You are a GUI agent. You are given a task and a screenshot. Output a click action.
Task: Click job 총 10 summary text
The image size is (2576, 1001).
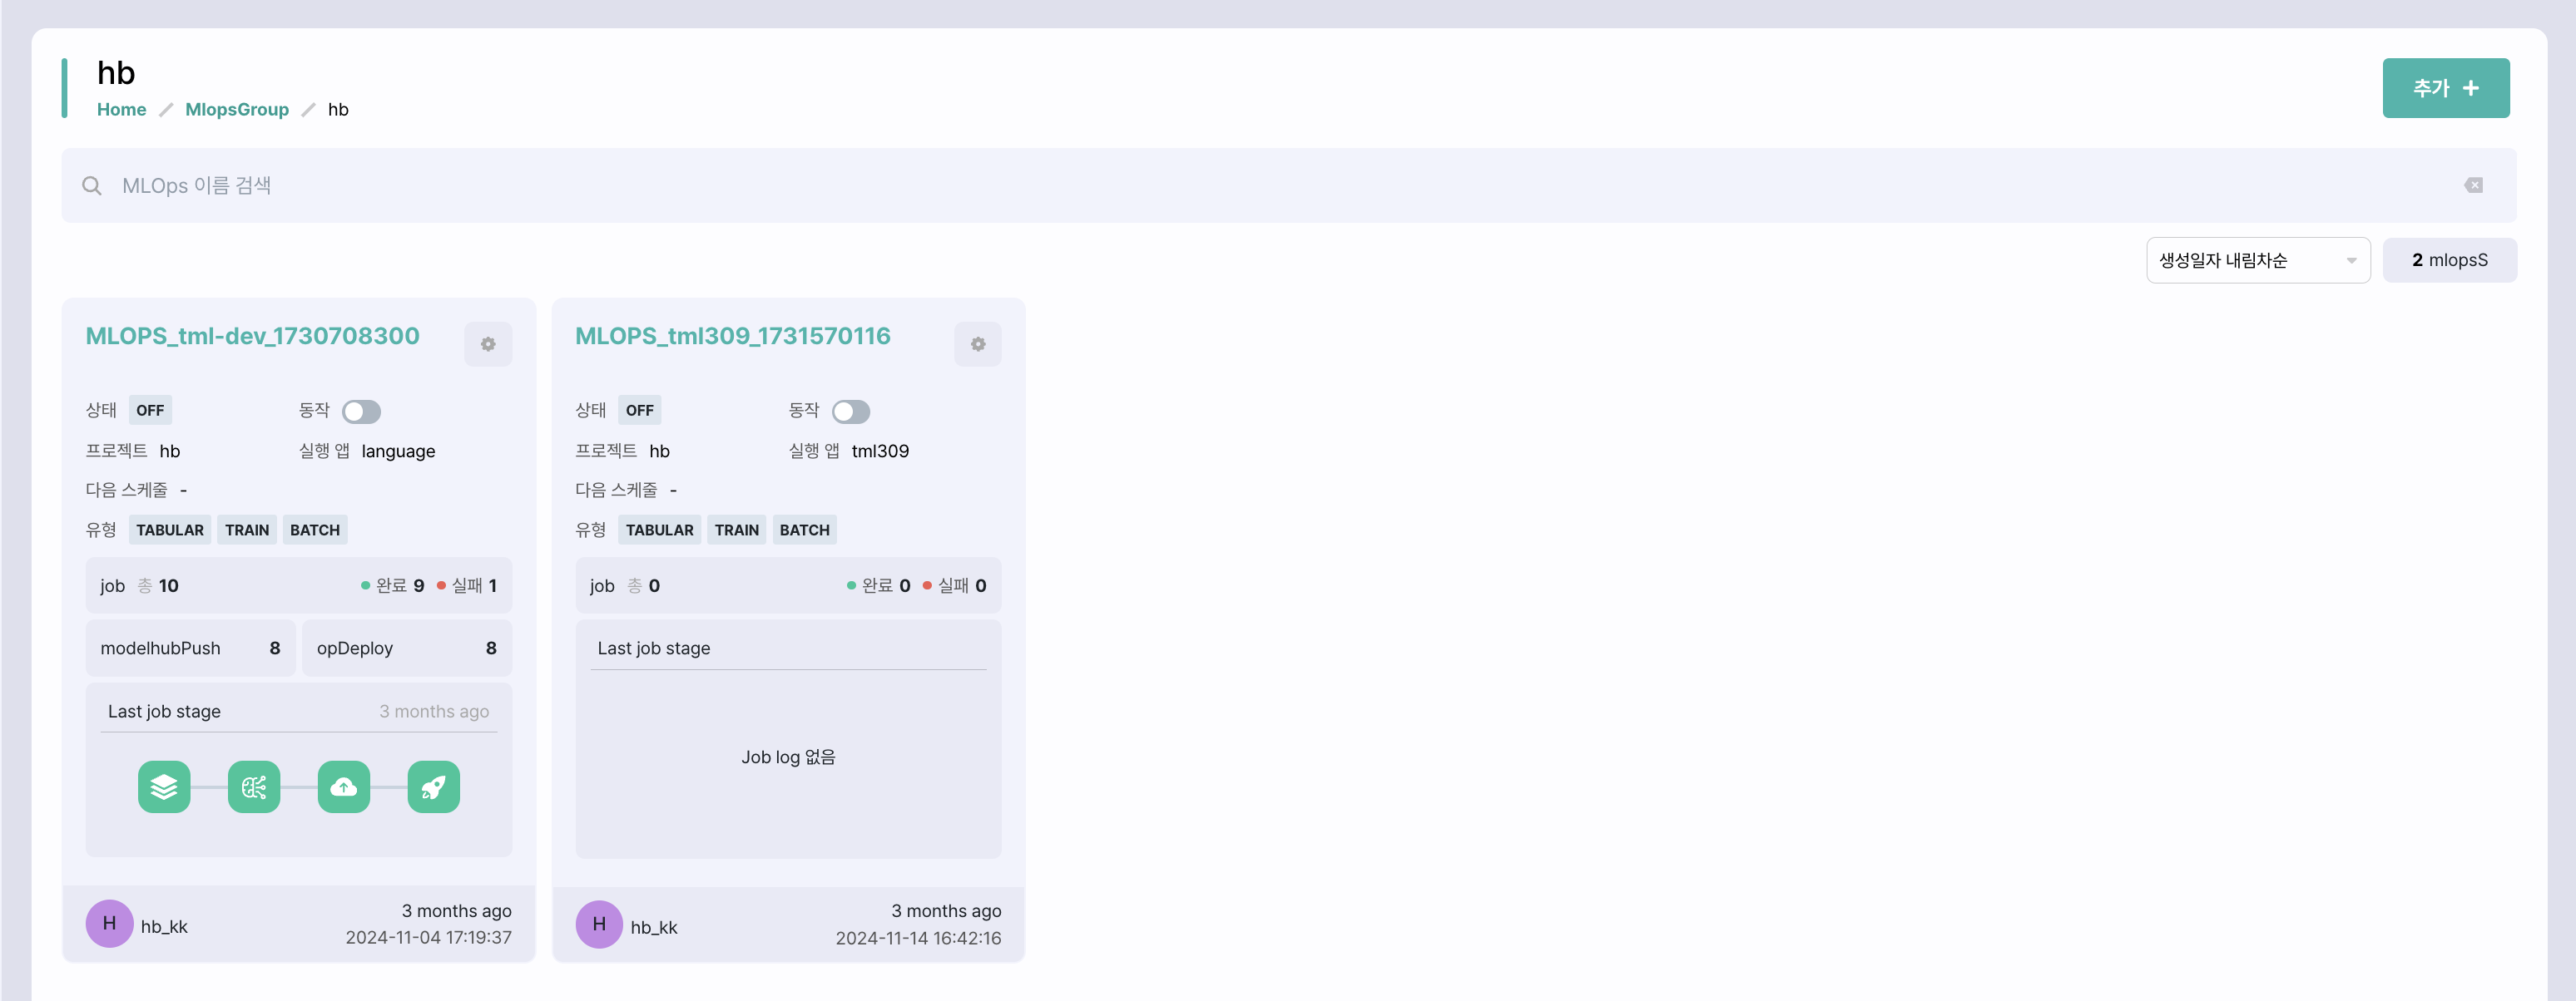(x=139, y=586)
